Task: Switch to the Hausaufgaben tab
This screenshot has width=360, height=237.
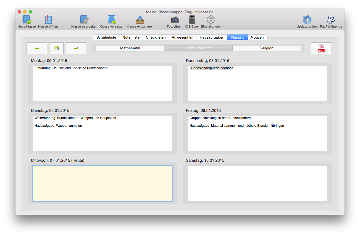Action: click(212, 37)
